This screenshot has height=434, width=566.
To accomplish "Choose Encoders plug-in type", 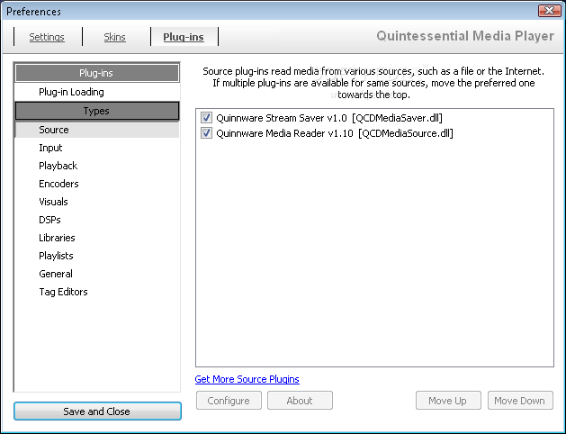I will (x=97, y=184).
